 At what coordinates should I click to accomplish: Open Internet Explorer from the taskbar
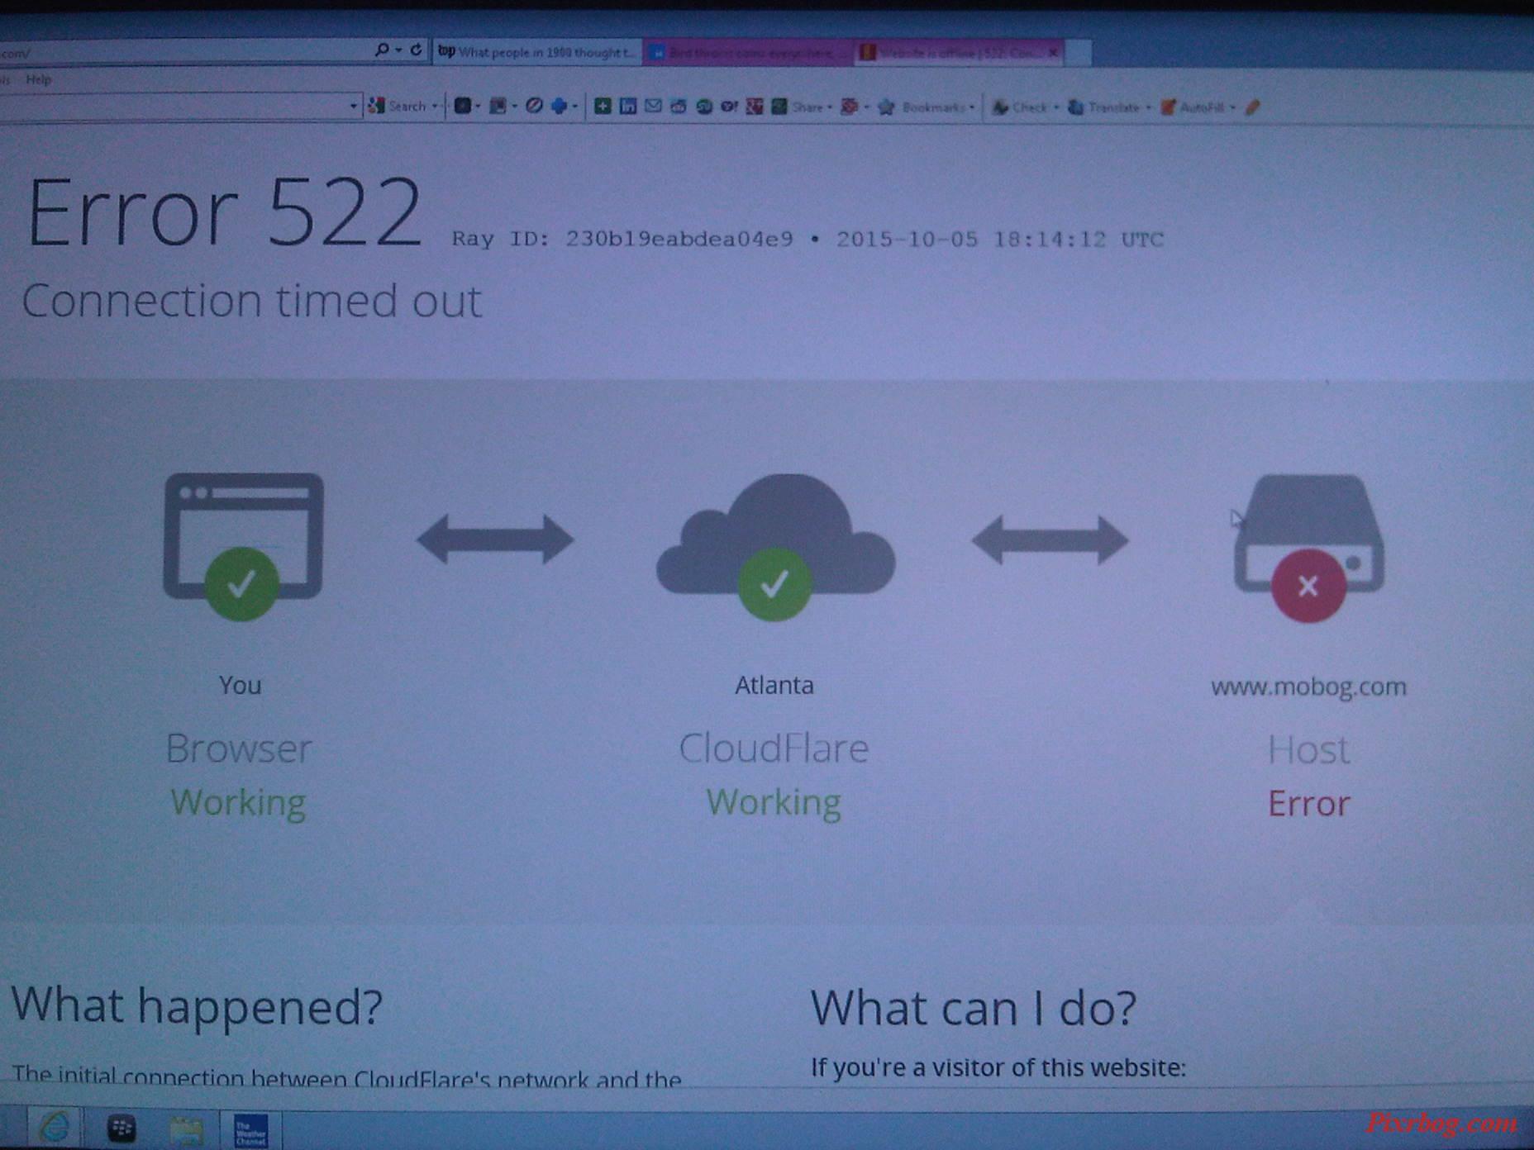(55, 1128)
